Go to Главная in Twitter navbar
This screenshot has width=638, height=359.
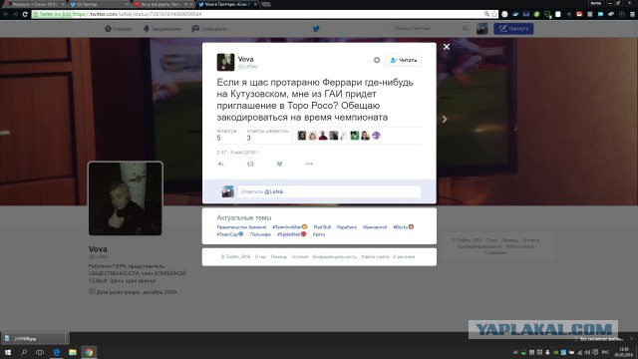[118, 29]
